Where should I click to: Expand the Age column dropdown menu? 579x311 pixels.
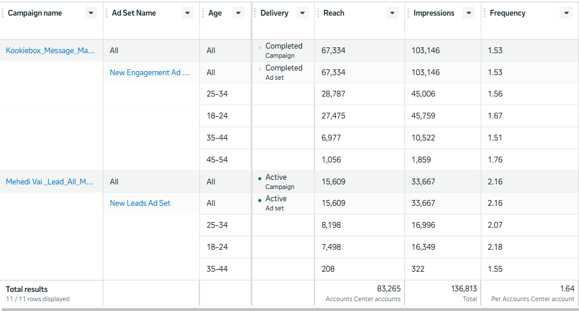(x=238, y=13)
